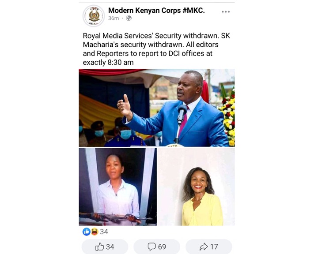The width and height of the screenshot is (318, 254).
Task: Click the laughing emoji reaction icon
Action: point(95,232)
